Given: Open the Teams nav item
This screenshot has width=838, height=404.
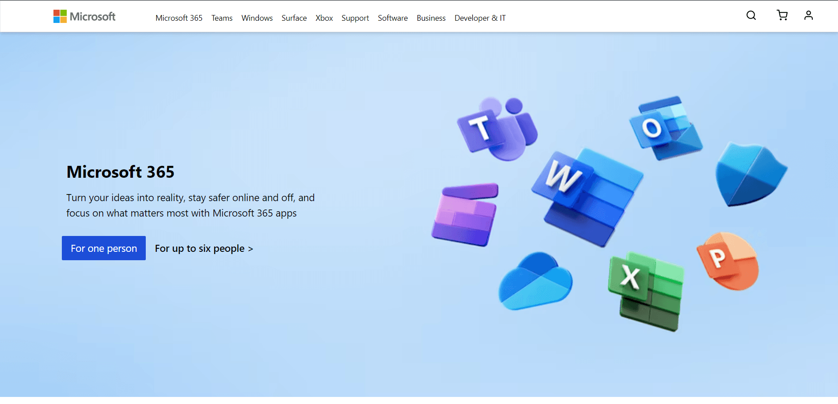Looking at the screenshot, I should click(222, 18).
